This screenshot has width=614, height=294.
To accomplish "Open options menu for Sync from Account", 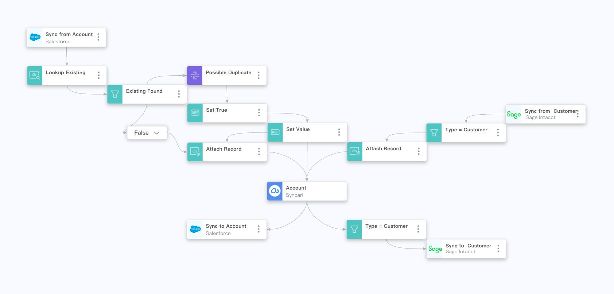I will [98, 37].
